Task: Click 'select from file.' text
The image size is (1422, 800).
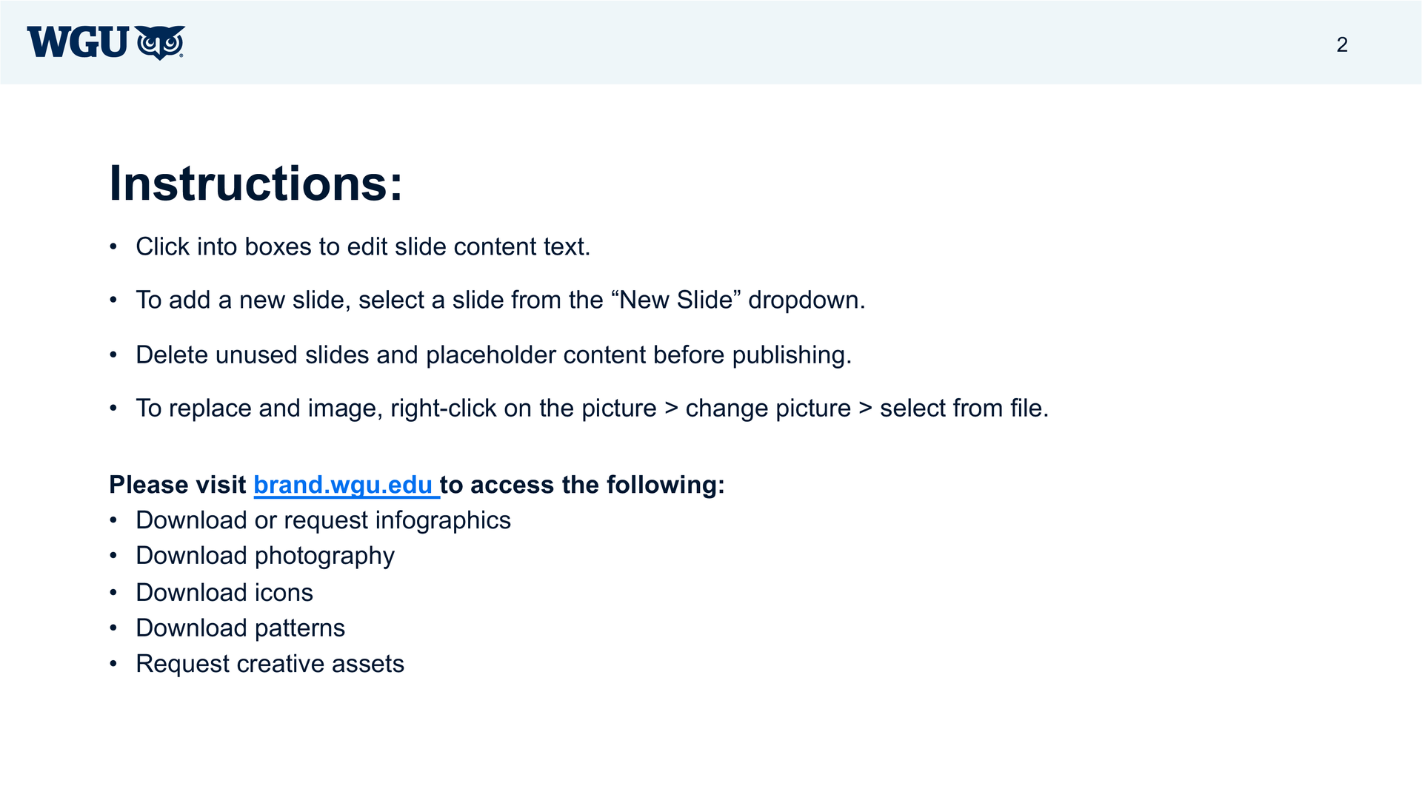Action: click(964, 409)
